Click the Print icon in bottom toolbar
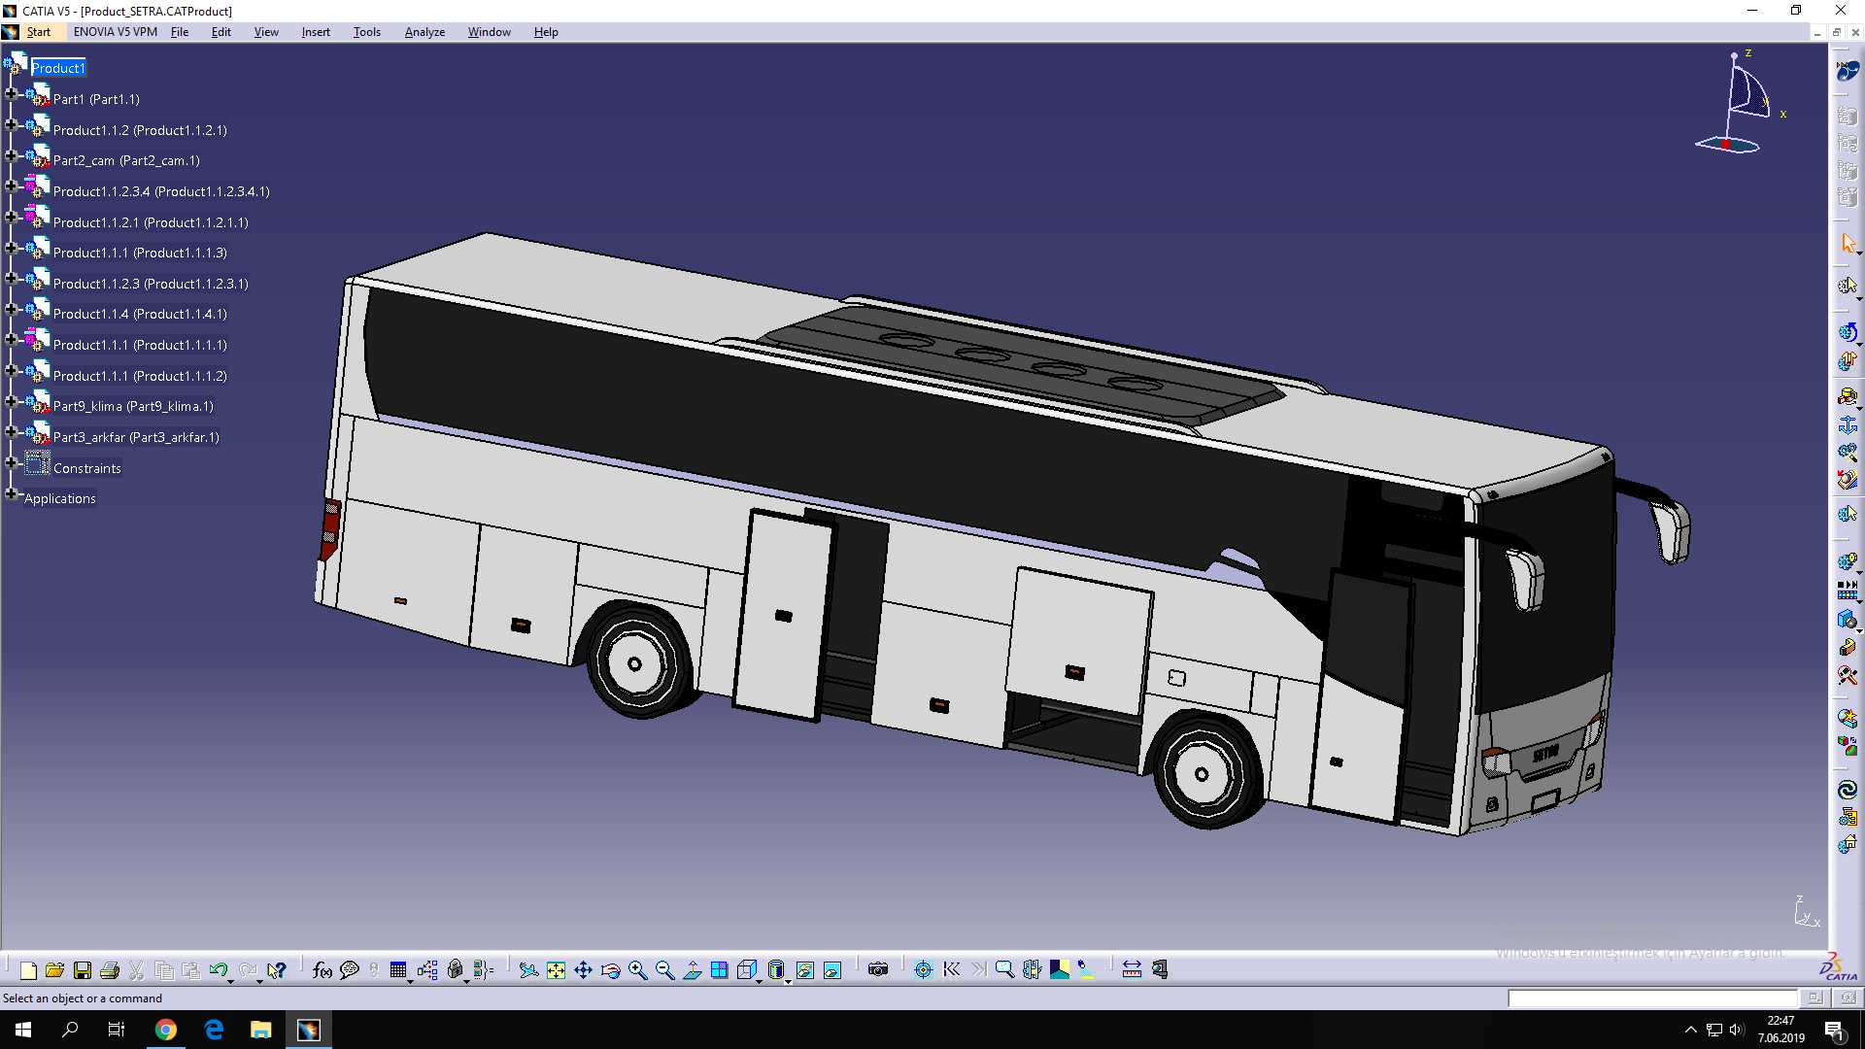The height and width of the screenshot is (1049, 1865). tap(110, 969)
